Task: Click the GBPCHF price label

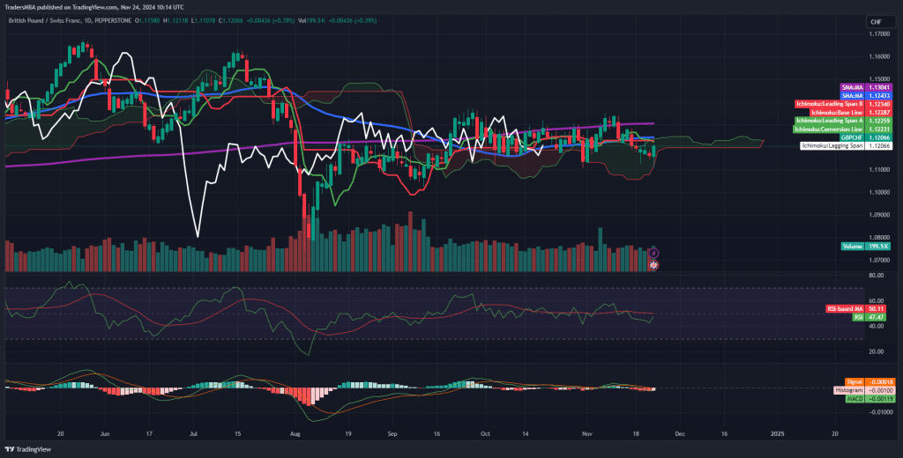Action: (854, 137)
